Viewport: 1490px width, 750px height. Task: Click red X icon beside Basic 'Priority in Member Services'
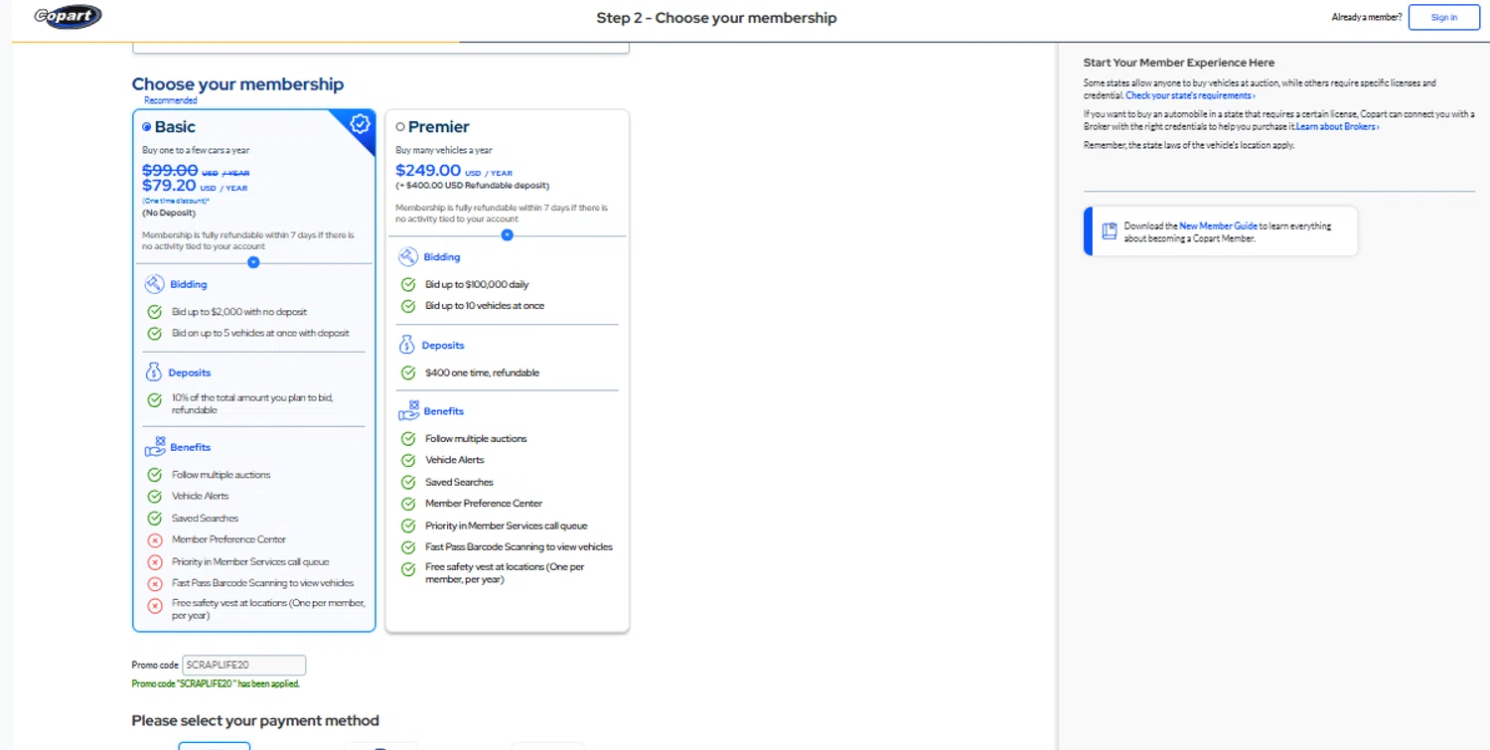point(155,562)
